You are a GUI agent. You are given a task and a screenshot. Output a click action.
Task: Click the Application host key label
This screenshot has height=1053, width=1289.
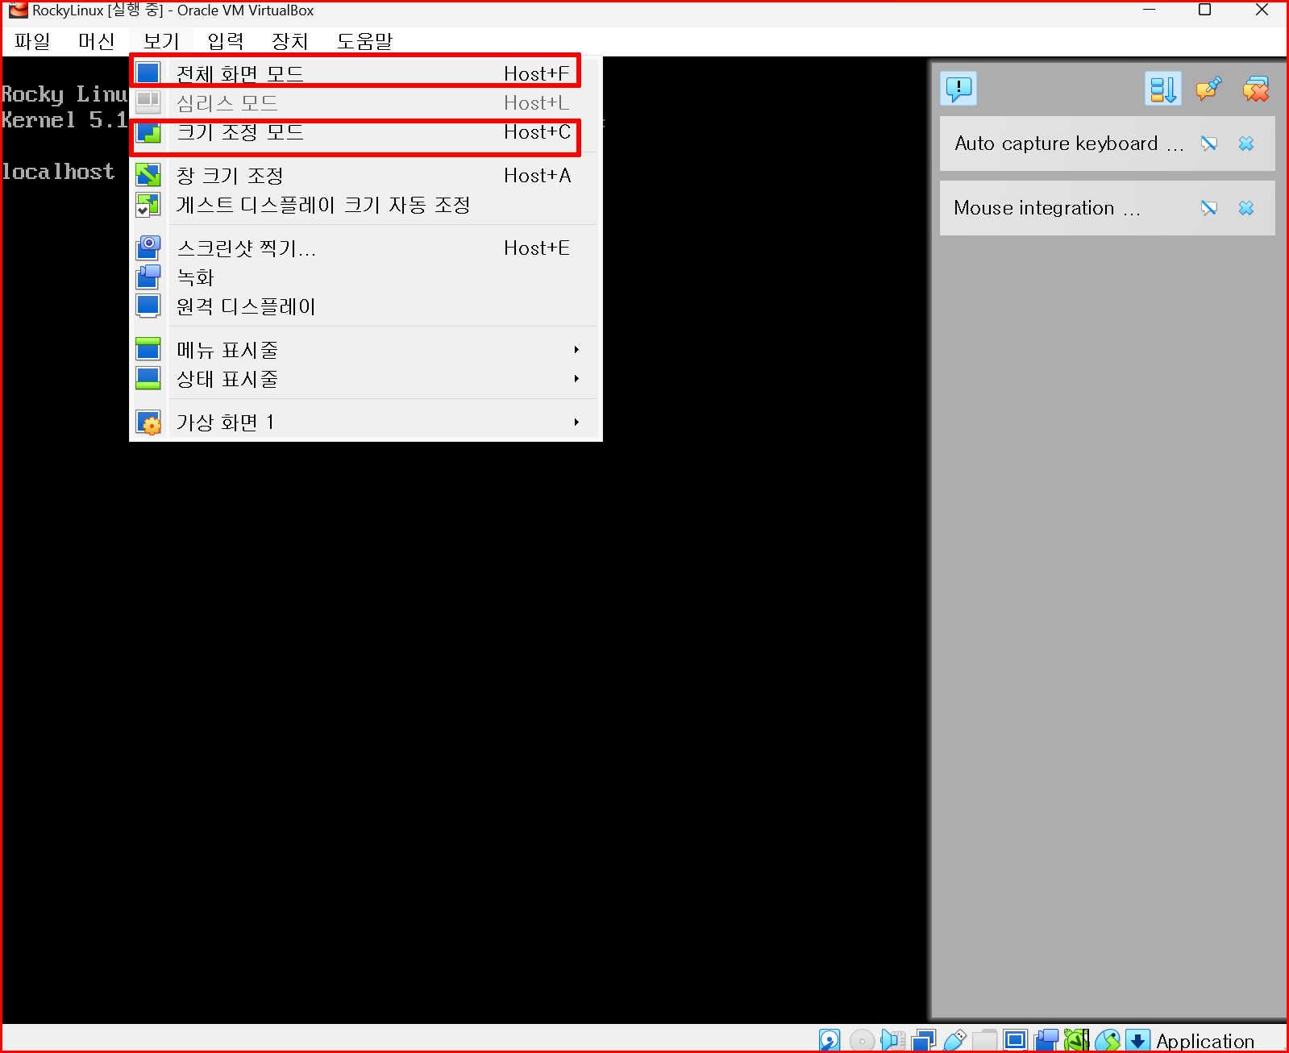1205,1041
